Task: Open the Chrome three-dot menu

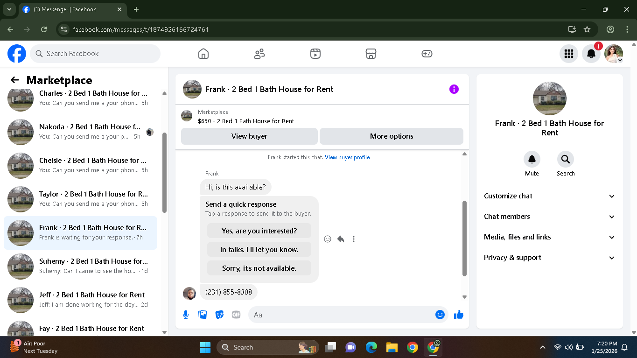Action: (x=627, y=29)
